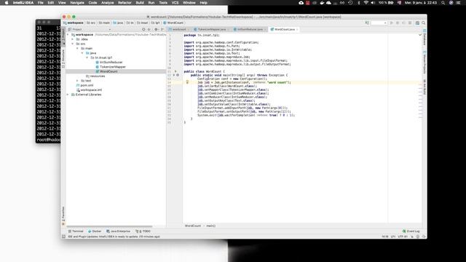Image resolution: width=466 pixels, height=262 pixels.
Task: Select pom.xml in the project tree
Action: coord(87,85)
